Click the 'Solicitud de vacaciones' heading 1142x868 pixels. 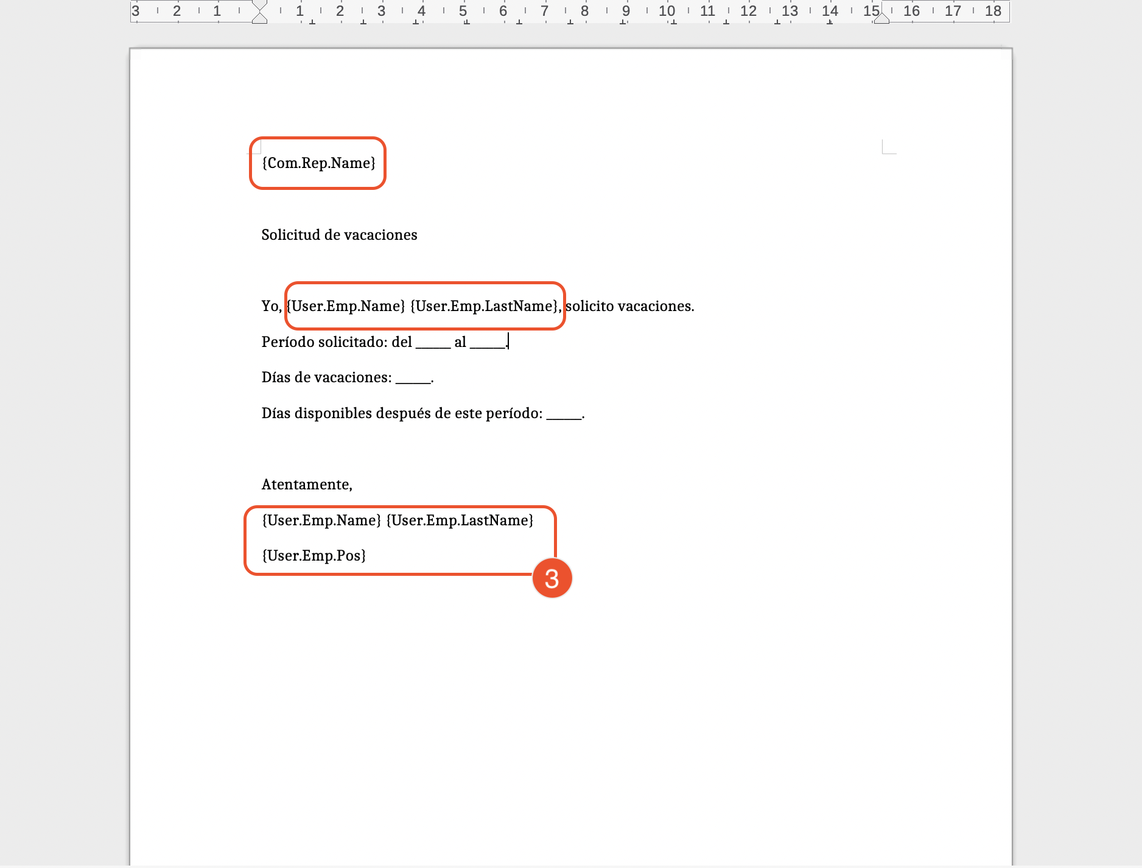339,235
